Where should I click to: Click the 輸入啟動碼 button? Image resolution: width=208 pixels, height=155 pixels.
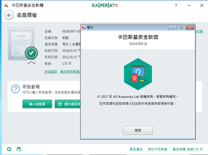(x=37, y=104)
